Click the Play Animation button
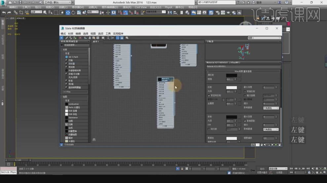The width and height of the screenshot is (327, 183). point(300,169)
